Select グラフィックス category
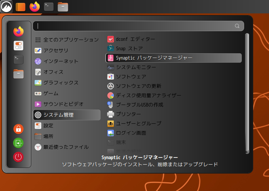This screenshot has height=191, width=269. point(67,83)
